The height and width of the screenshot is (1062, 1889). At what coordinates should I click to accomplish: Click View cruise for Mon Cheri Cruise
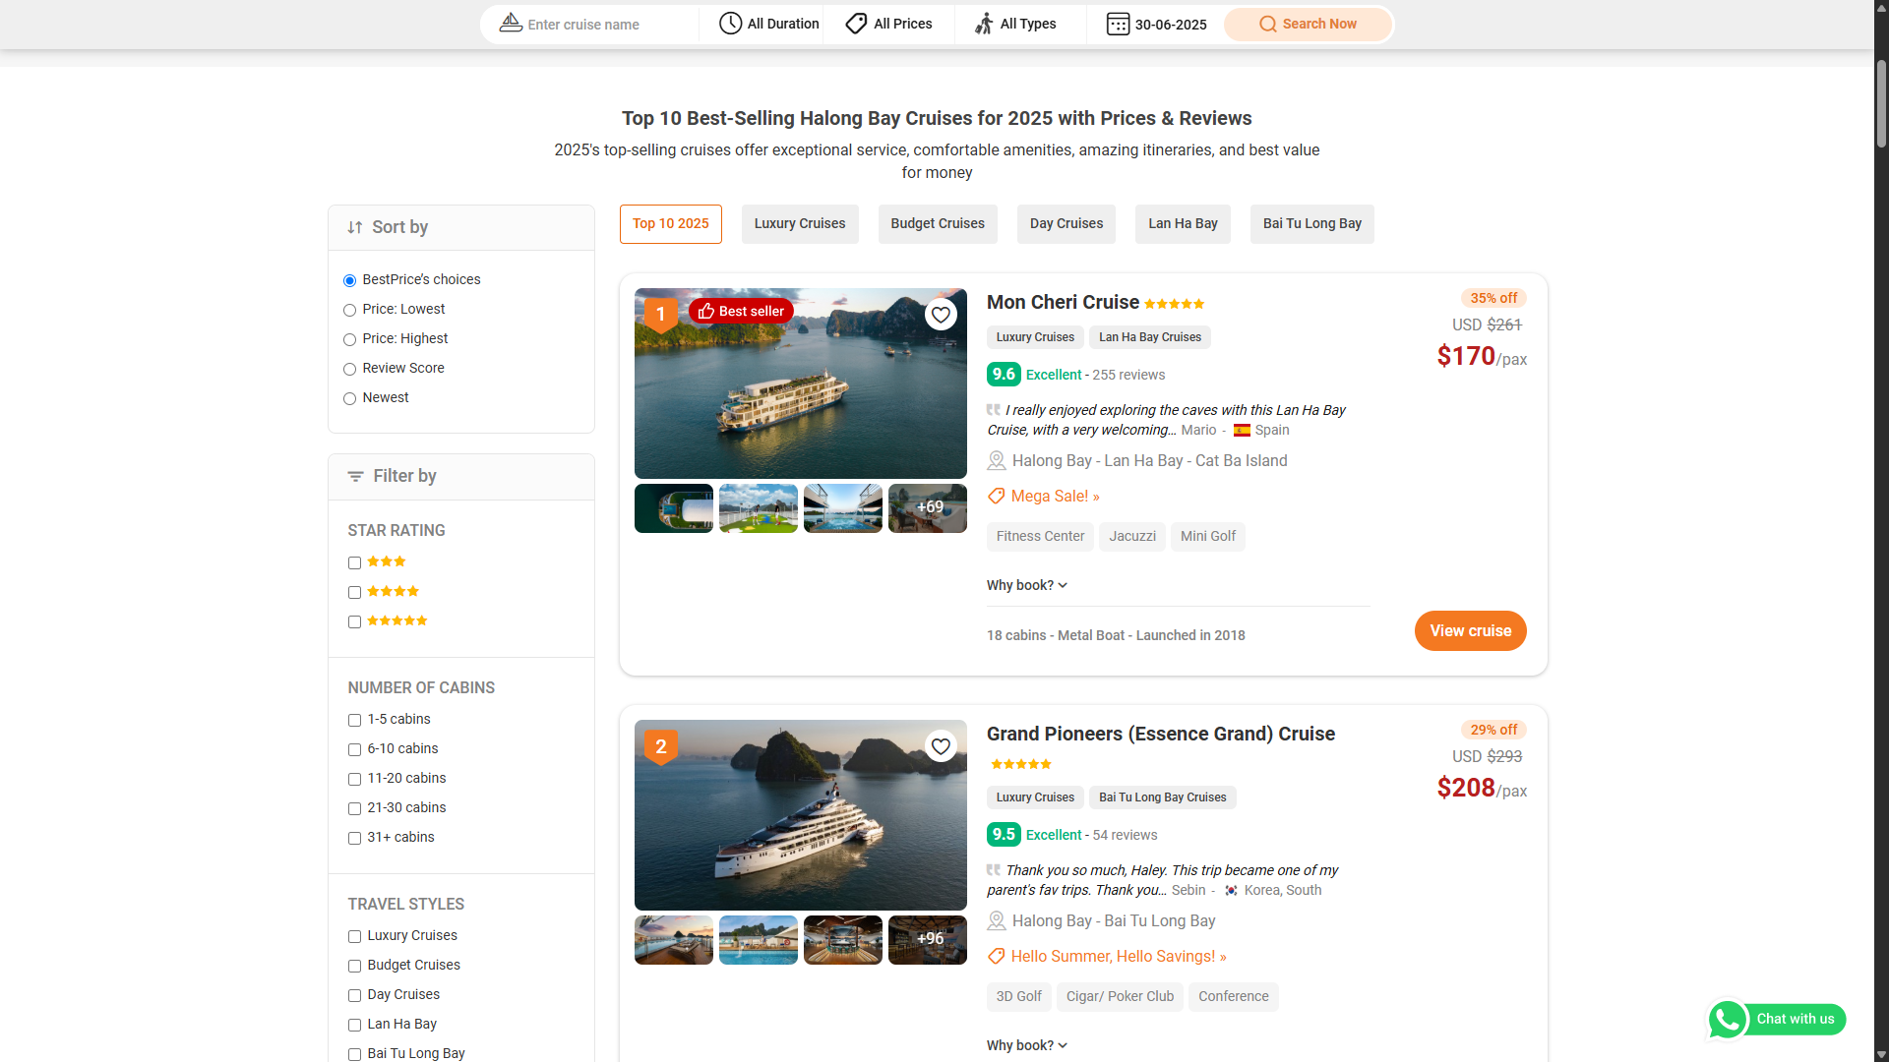click(1470, 630)
